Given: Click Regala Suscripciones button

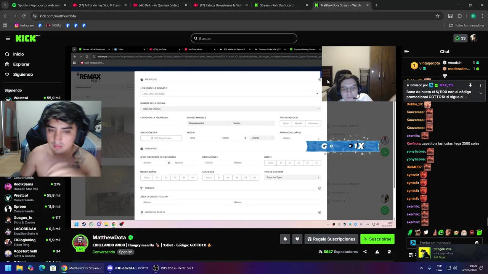Looking at the screenshot, I should coord(331,239).
